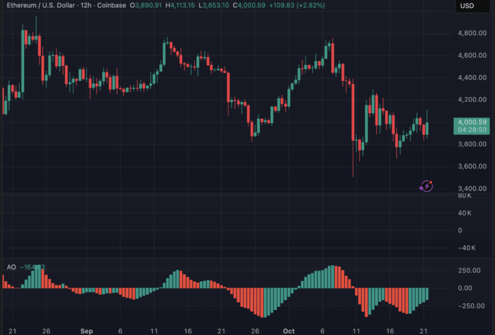Click the purple lightning bolt icon
This screenshot has height=335, width=495.
click(426, 186)
